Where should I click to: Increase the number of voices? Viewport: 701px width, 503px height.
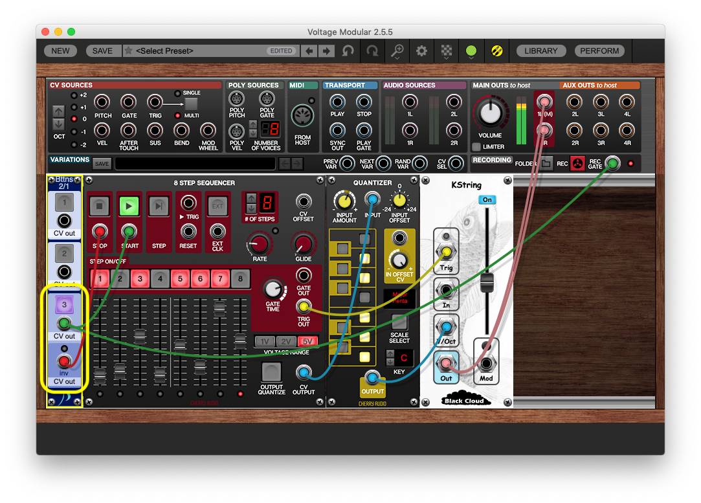[252, 124]
